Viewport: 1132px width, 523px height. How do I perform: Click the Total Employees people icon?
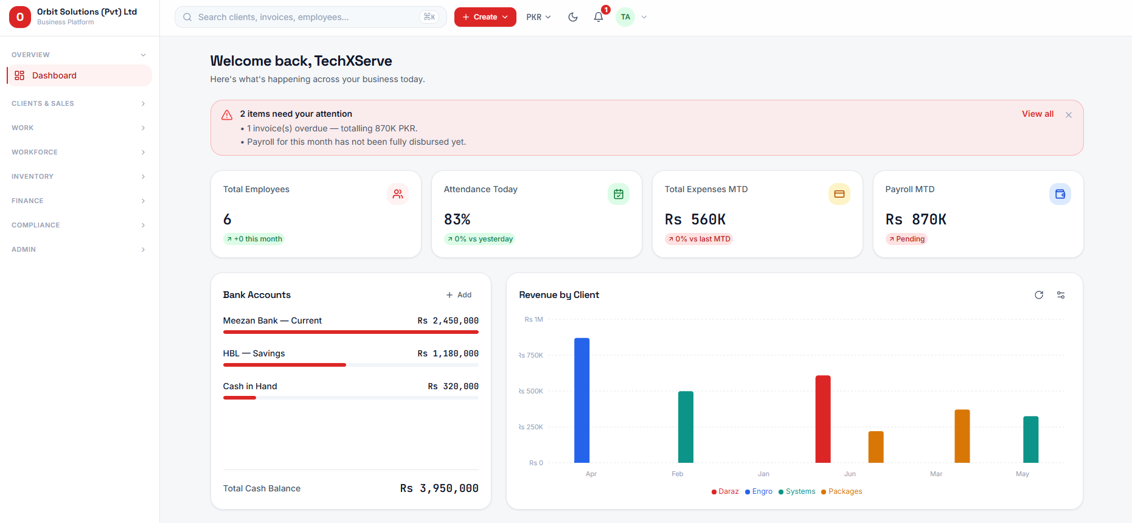click(398, 194)
